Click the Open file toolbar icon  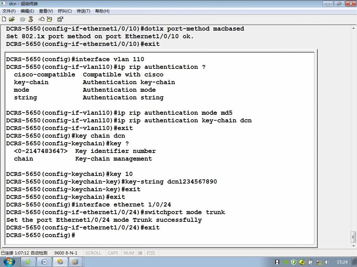pos(12,19)
